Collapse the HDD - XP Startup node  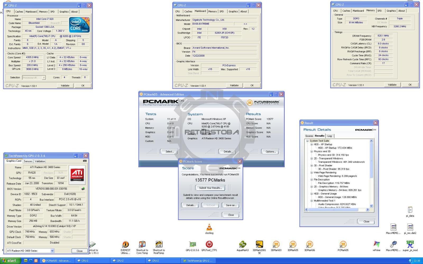click(x=312, y=144)
